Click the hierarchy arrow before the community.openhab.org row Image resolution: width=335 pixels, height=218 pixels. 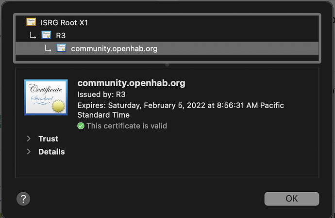[x=48, y=48]
